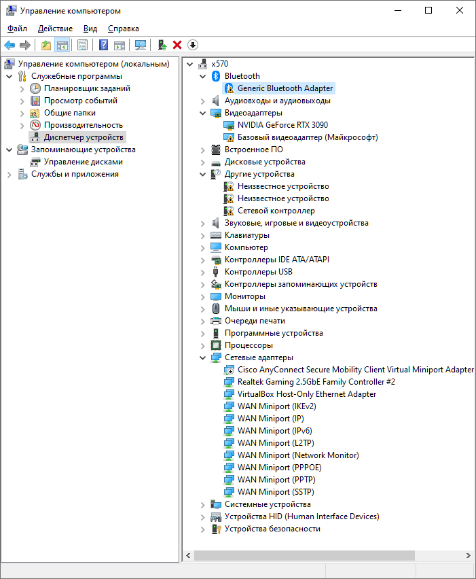Collapse the Видеоадаптеры category
476x579 pixels.
pyautogui.click(x=202, y=113)
